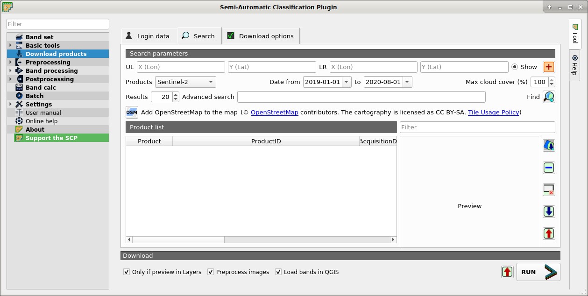
Task: Click the Postprocessing icon
Action: tap(19, 79)
